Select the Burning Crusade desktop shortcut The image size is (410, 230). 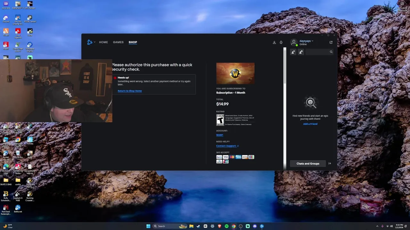click(x=30, y=196)
